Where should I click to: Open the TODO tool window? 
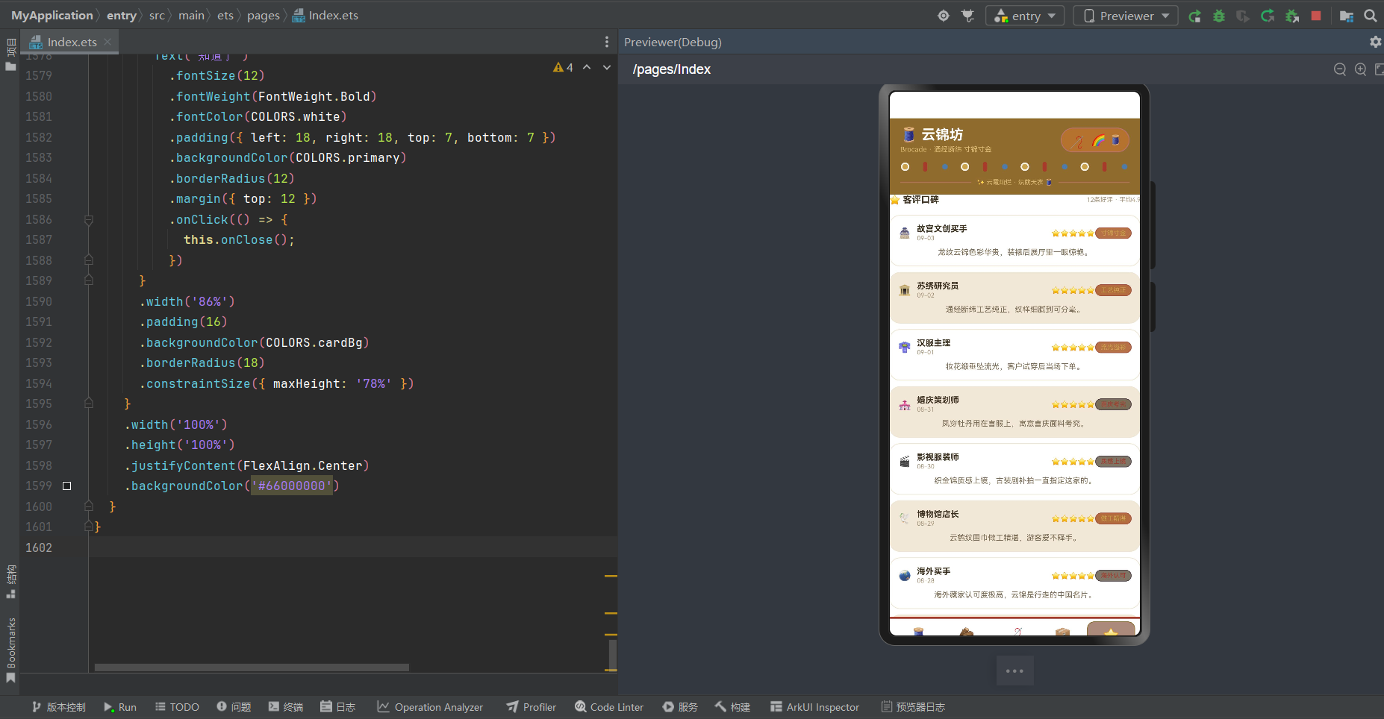click(x=177, y=707)
